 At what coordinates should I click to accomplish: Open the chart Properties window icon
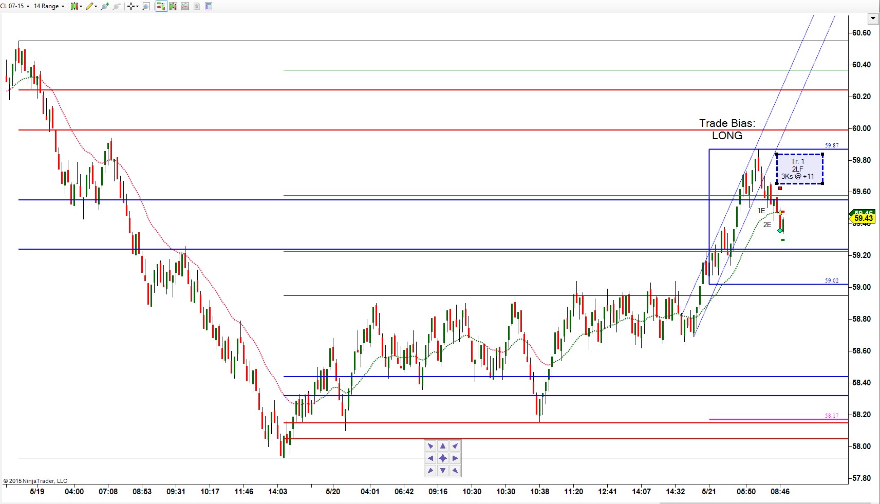coord(209,6)
